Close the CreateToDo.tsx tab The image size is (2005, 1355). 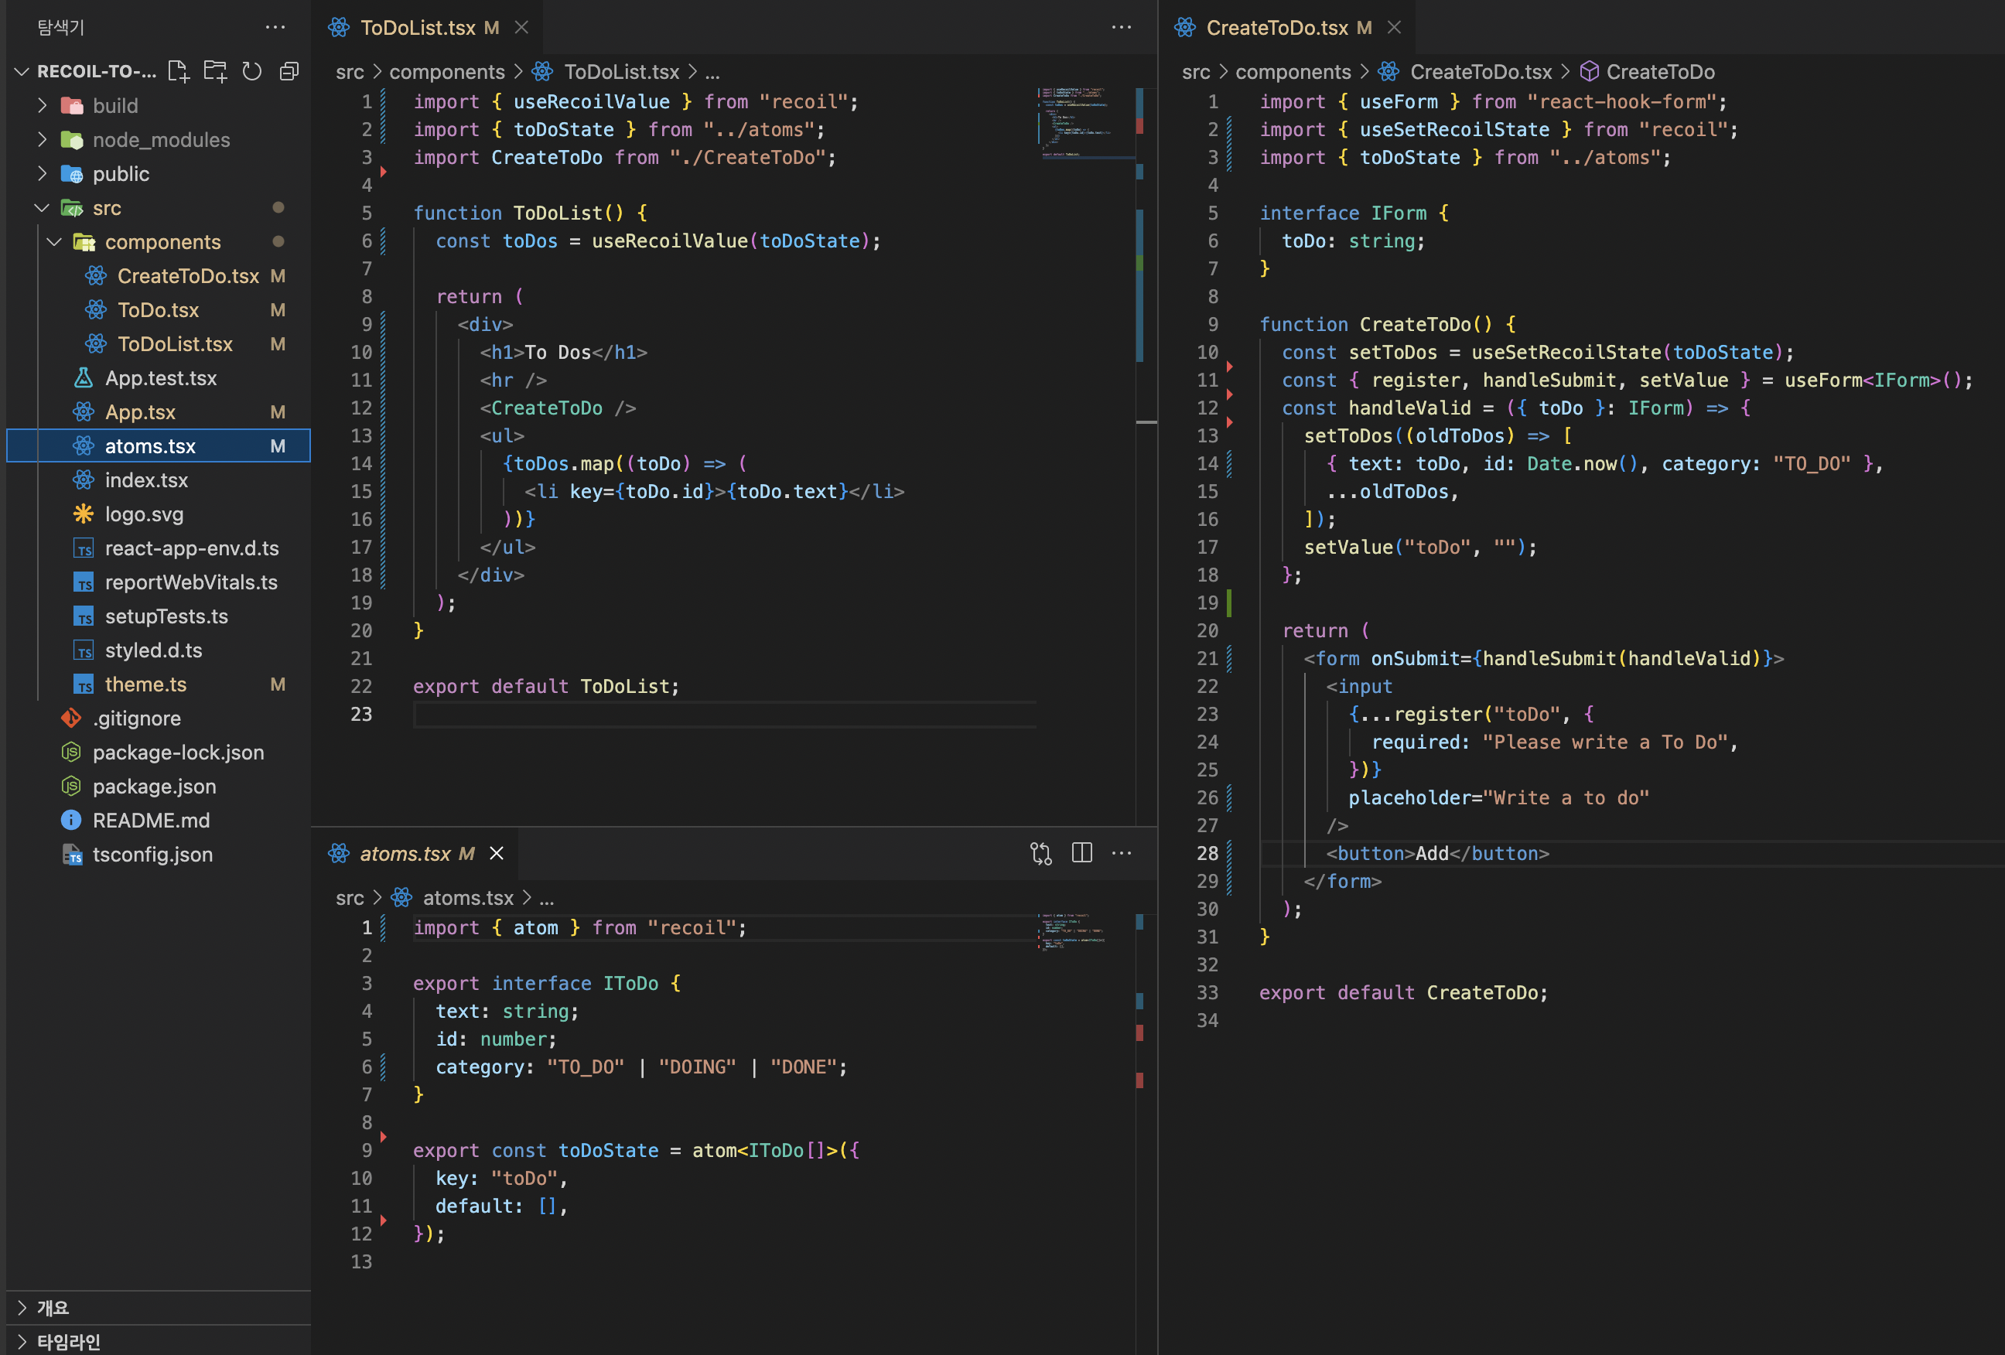1394,28
